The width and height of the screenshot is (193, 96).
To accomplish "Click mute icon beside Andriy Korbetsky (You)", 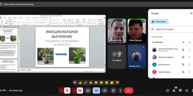I will (x=183, y=50).
